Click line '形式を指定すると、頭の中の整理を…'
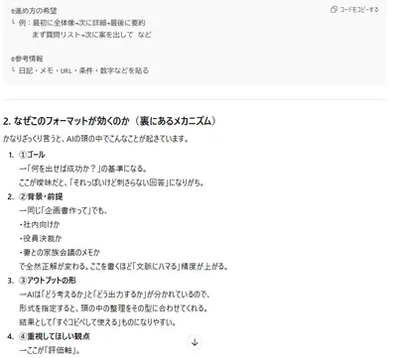This screenshot has height=358, width=397. coord(113,308)
